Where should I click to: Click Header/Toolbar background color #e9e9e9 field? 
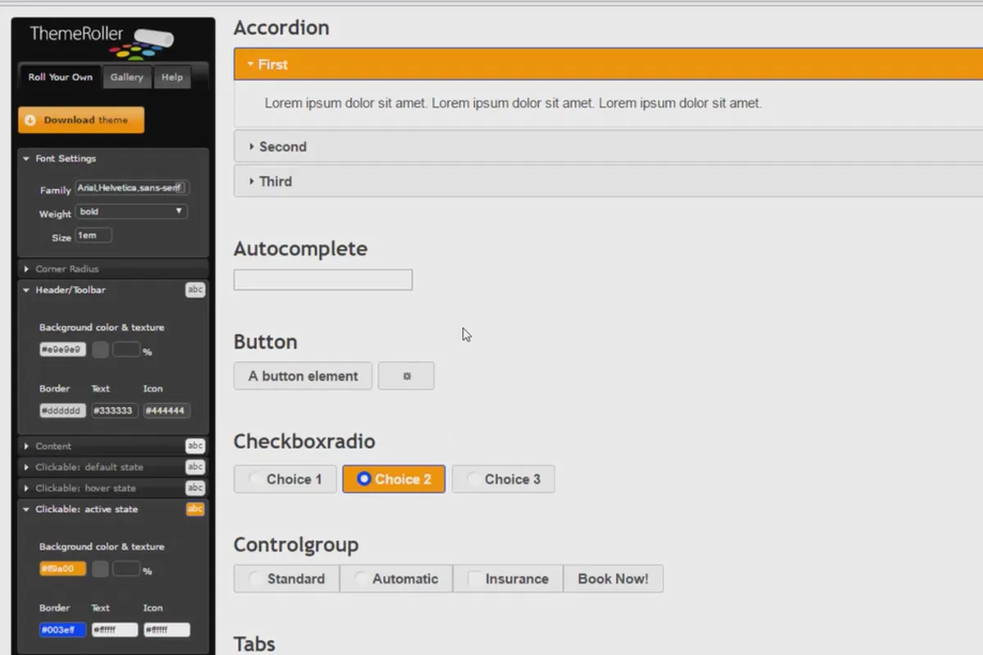[62, 350]
